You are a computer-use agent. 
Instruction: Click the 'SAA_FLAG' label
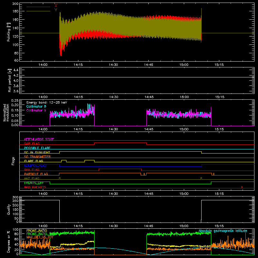[x=32, y=170]
